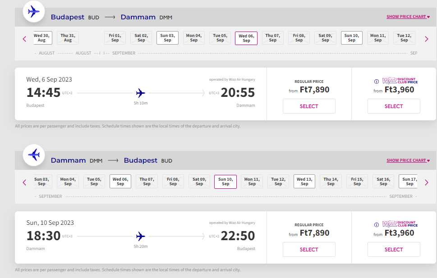
Task: Click return Wizz Discount Club logo
Action: point(400,223)
